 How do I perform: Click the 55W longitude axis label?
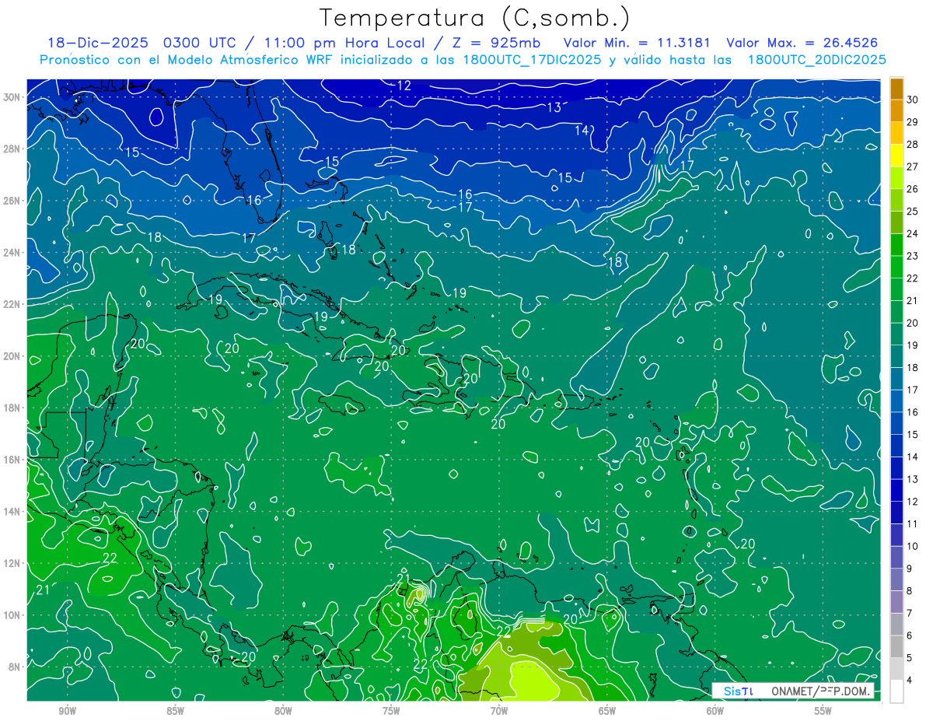click(x=823, y=711)
